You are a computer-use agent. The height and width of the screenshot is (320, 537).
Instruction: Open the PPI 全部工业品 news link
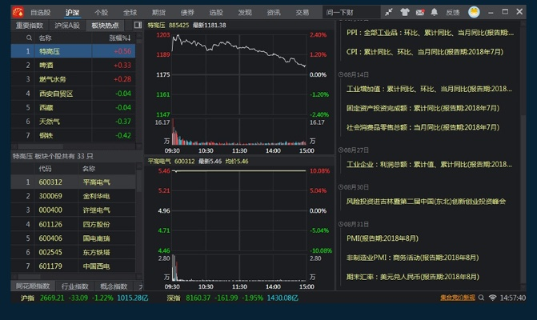[x=430, y=33]
